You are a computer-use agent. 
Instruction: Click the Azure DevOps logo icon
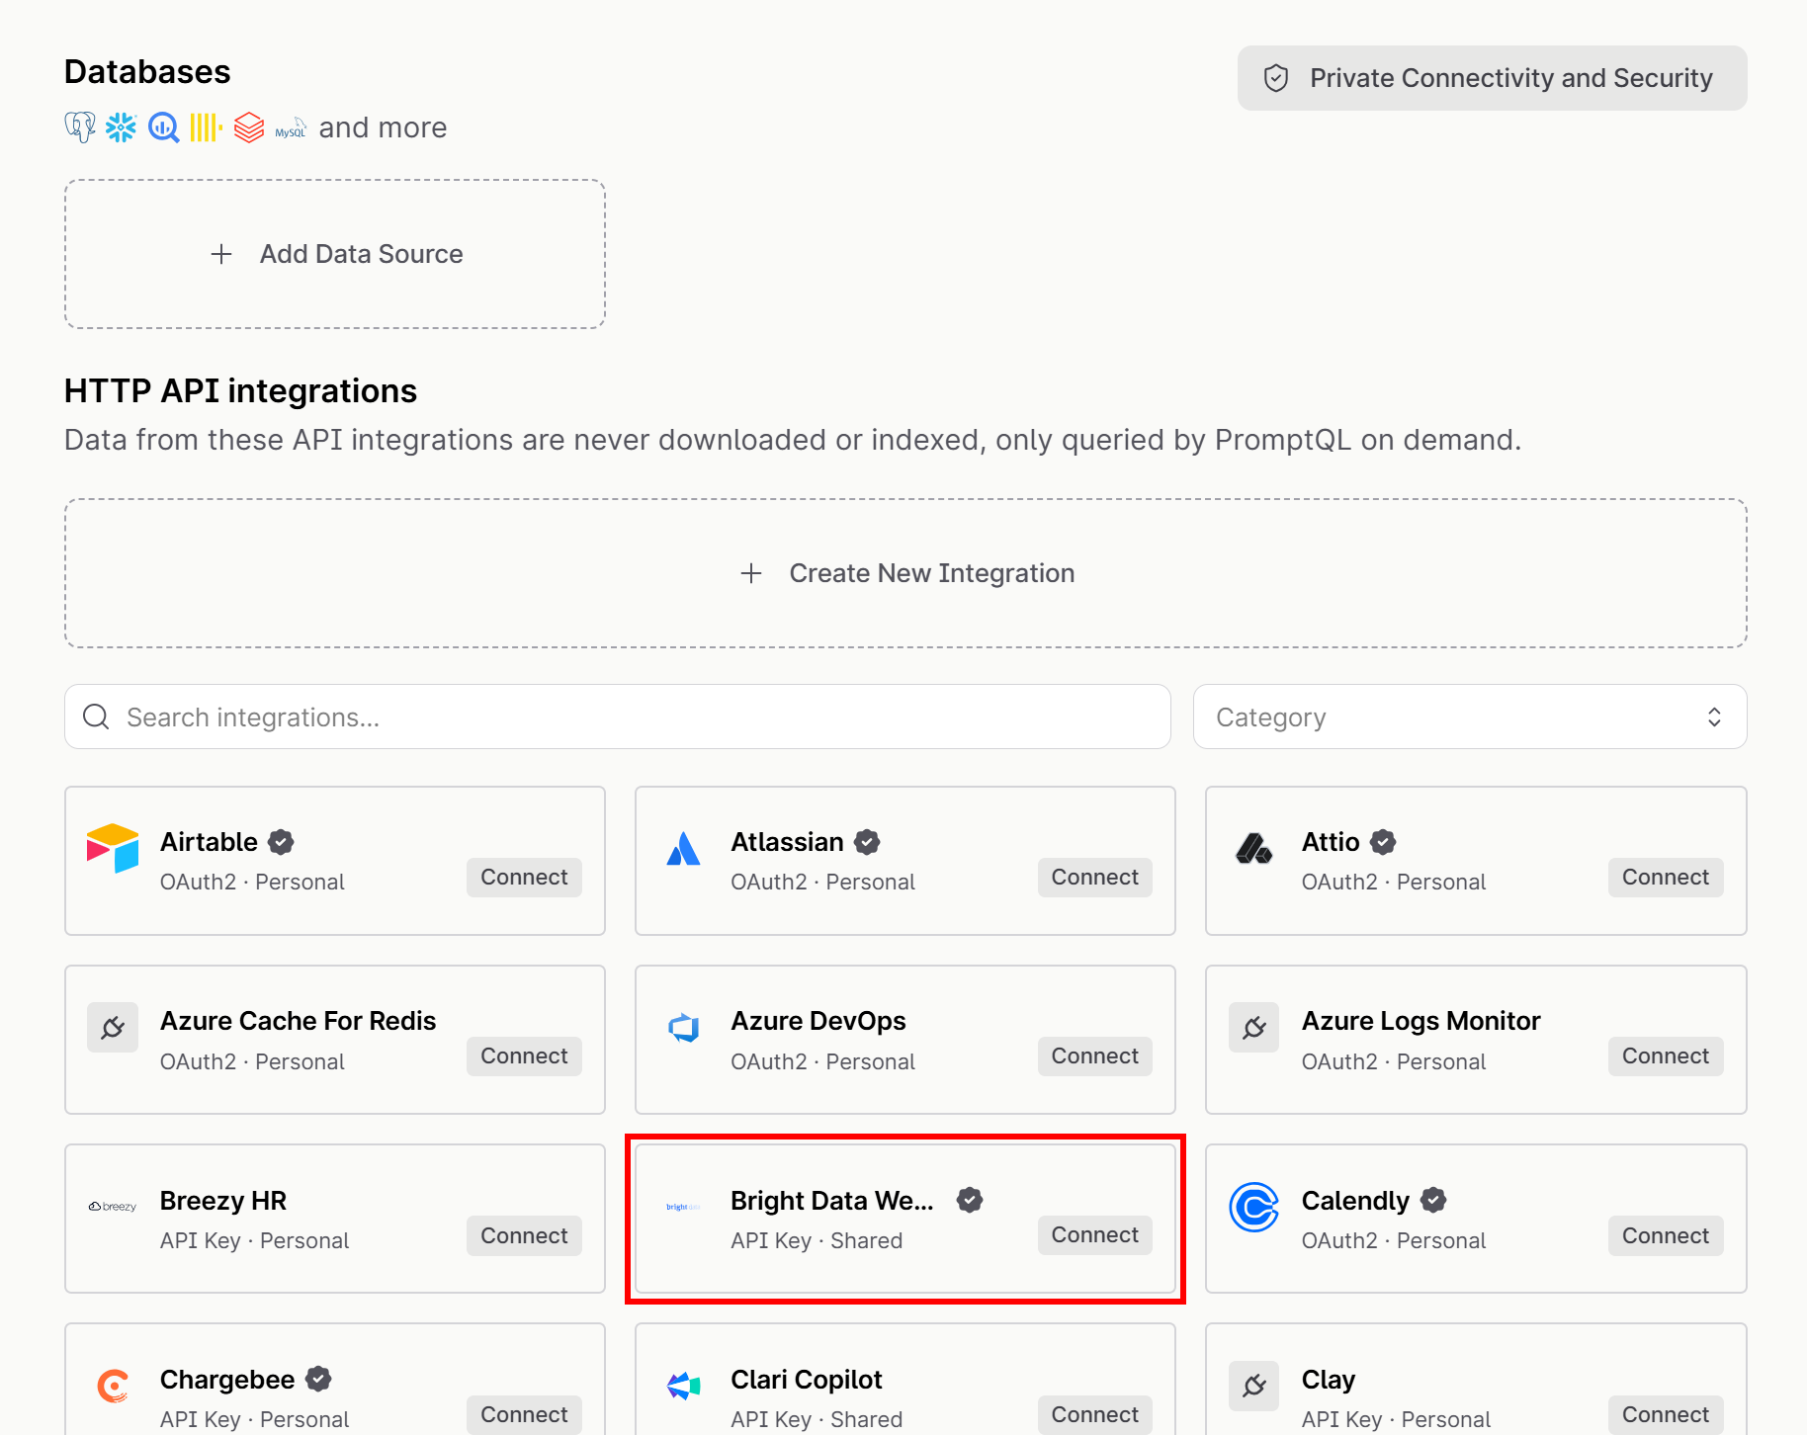point(683,1028)
